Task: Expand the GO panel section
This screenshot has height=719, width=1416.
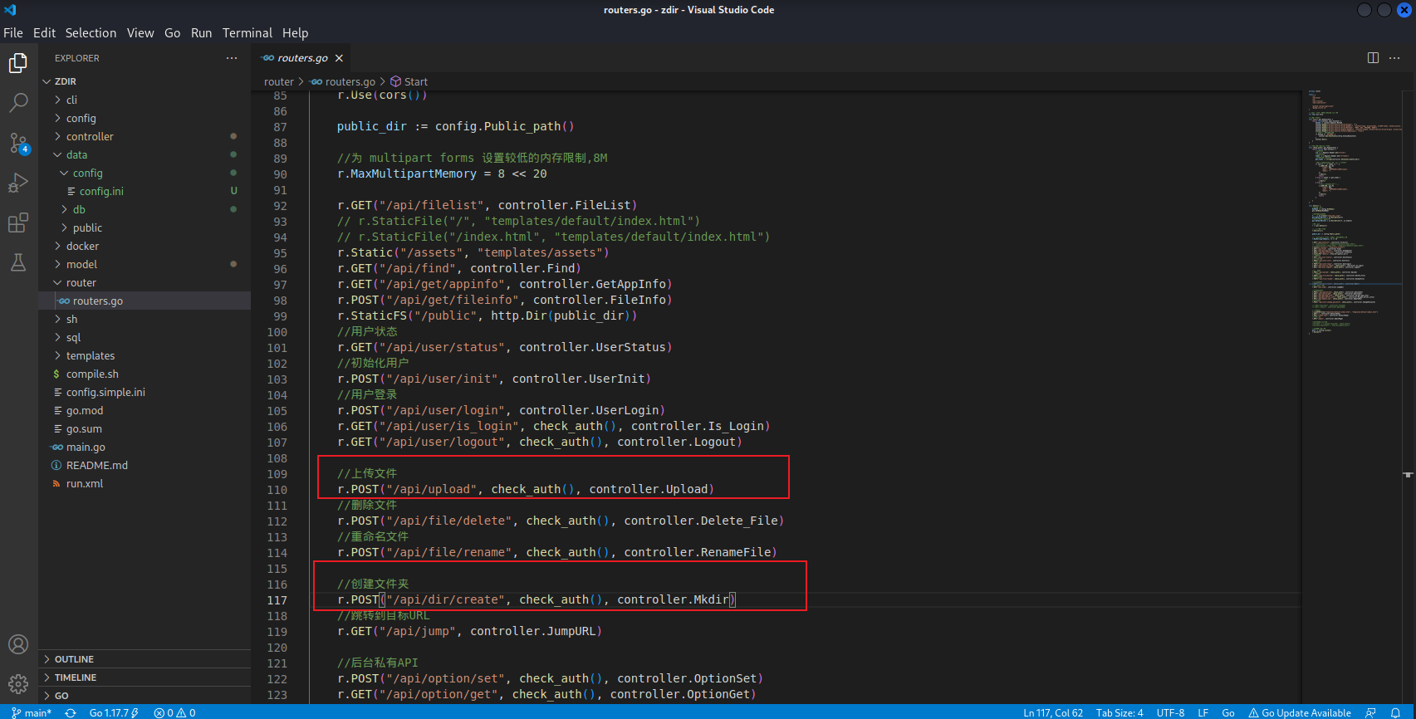Action: pyautogui.click(x=145, y=696)
